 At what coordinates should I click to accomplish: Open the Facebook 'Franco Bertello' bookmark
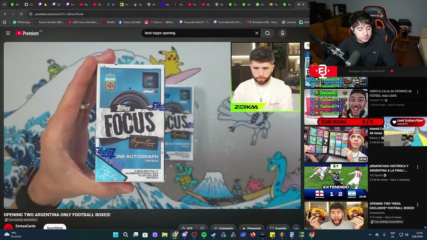point(130,22)
